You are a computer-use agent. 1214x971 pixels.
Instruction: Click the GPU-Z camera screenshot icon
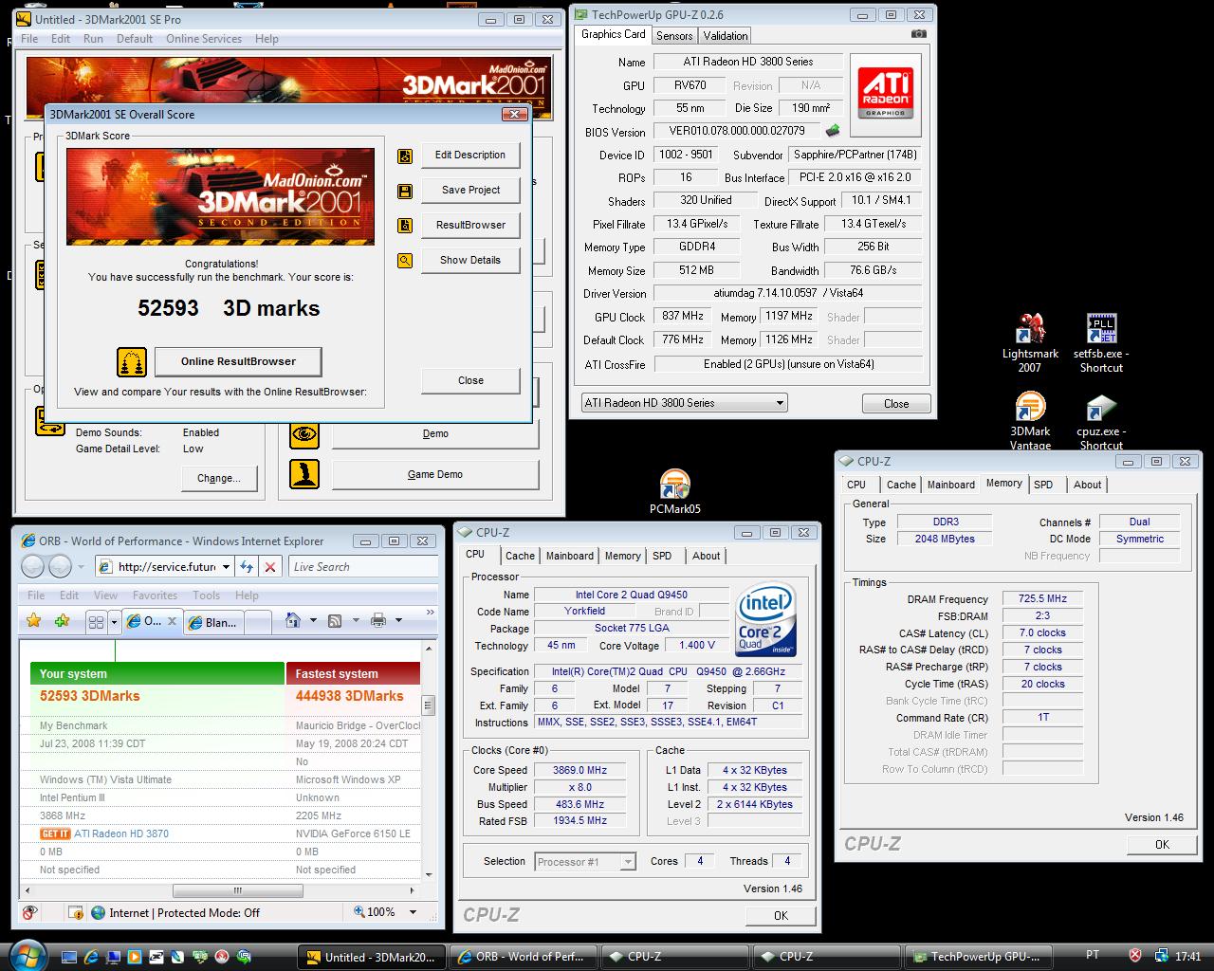click(x=918, y=34)
